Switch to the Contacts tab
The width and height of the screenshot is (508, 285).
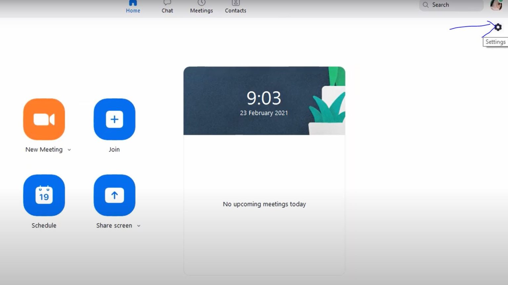pos(235,7)
